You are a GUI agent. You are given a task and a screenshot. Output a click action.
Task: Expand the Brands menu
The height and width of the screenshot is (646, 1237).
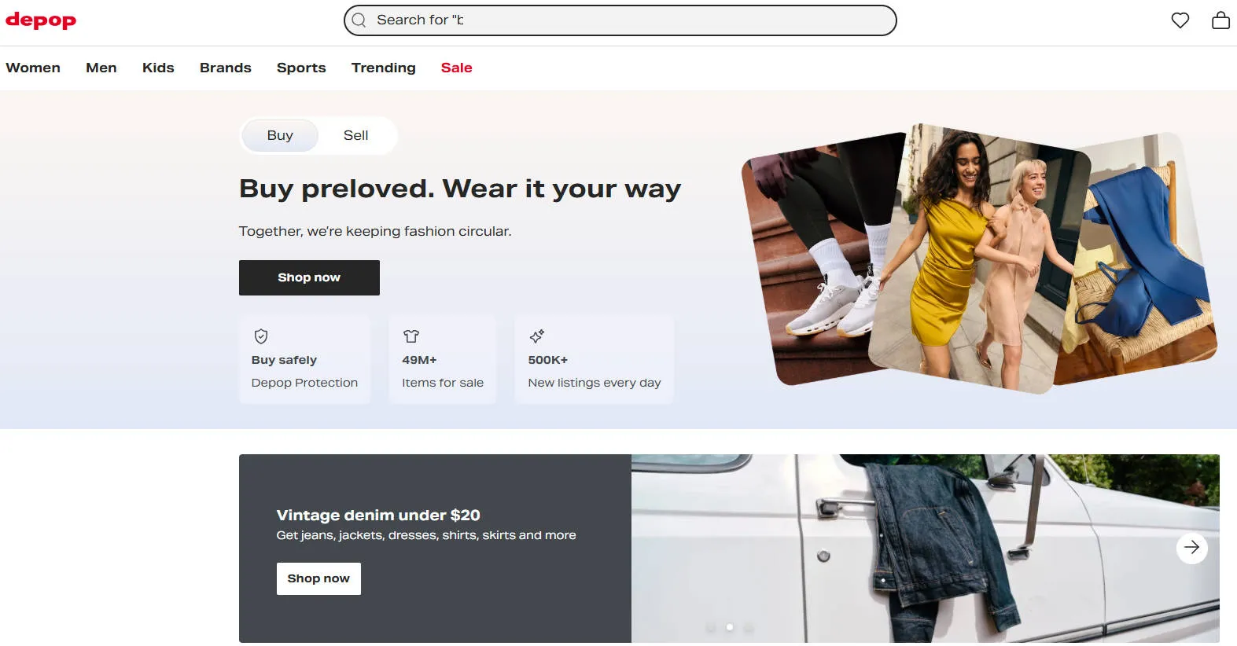tap(226, 68)
